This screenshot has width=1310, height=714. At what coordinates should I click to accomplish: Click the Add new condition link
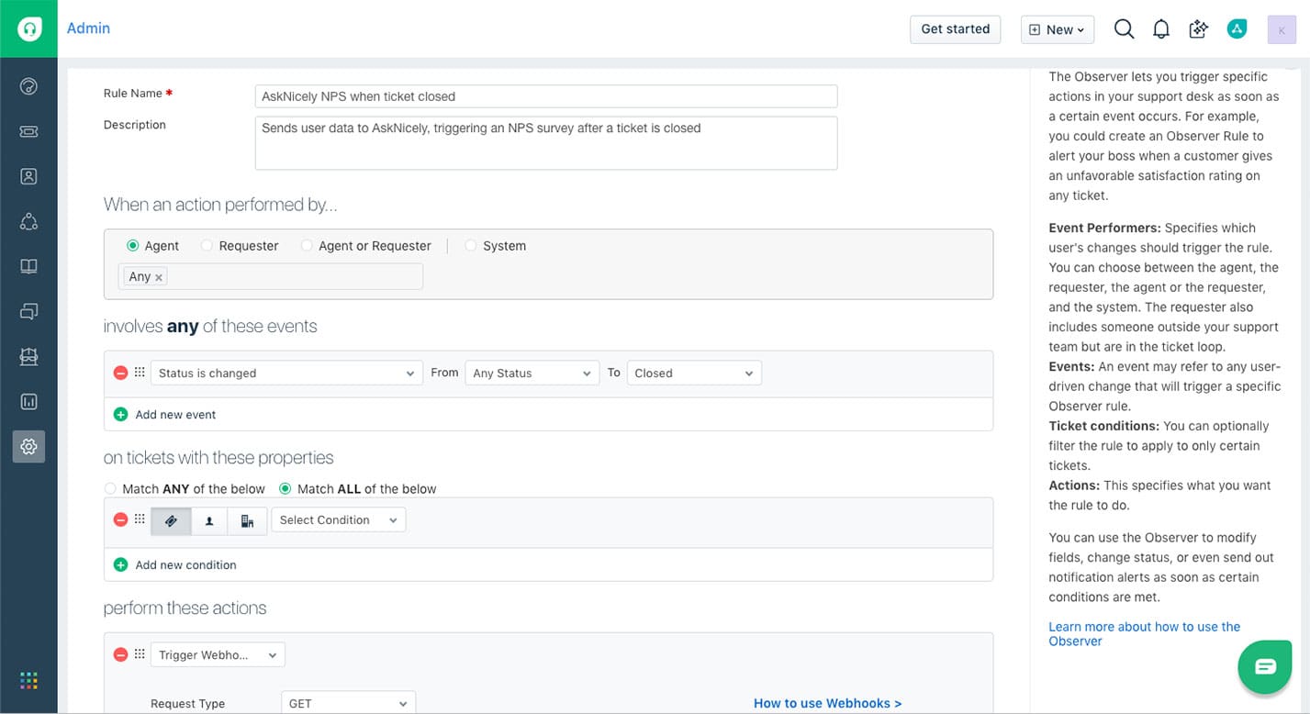click(185, 565)
